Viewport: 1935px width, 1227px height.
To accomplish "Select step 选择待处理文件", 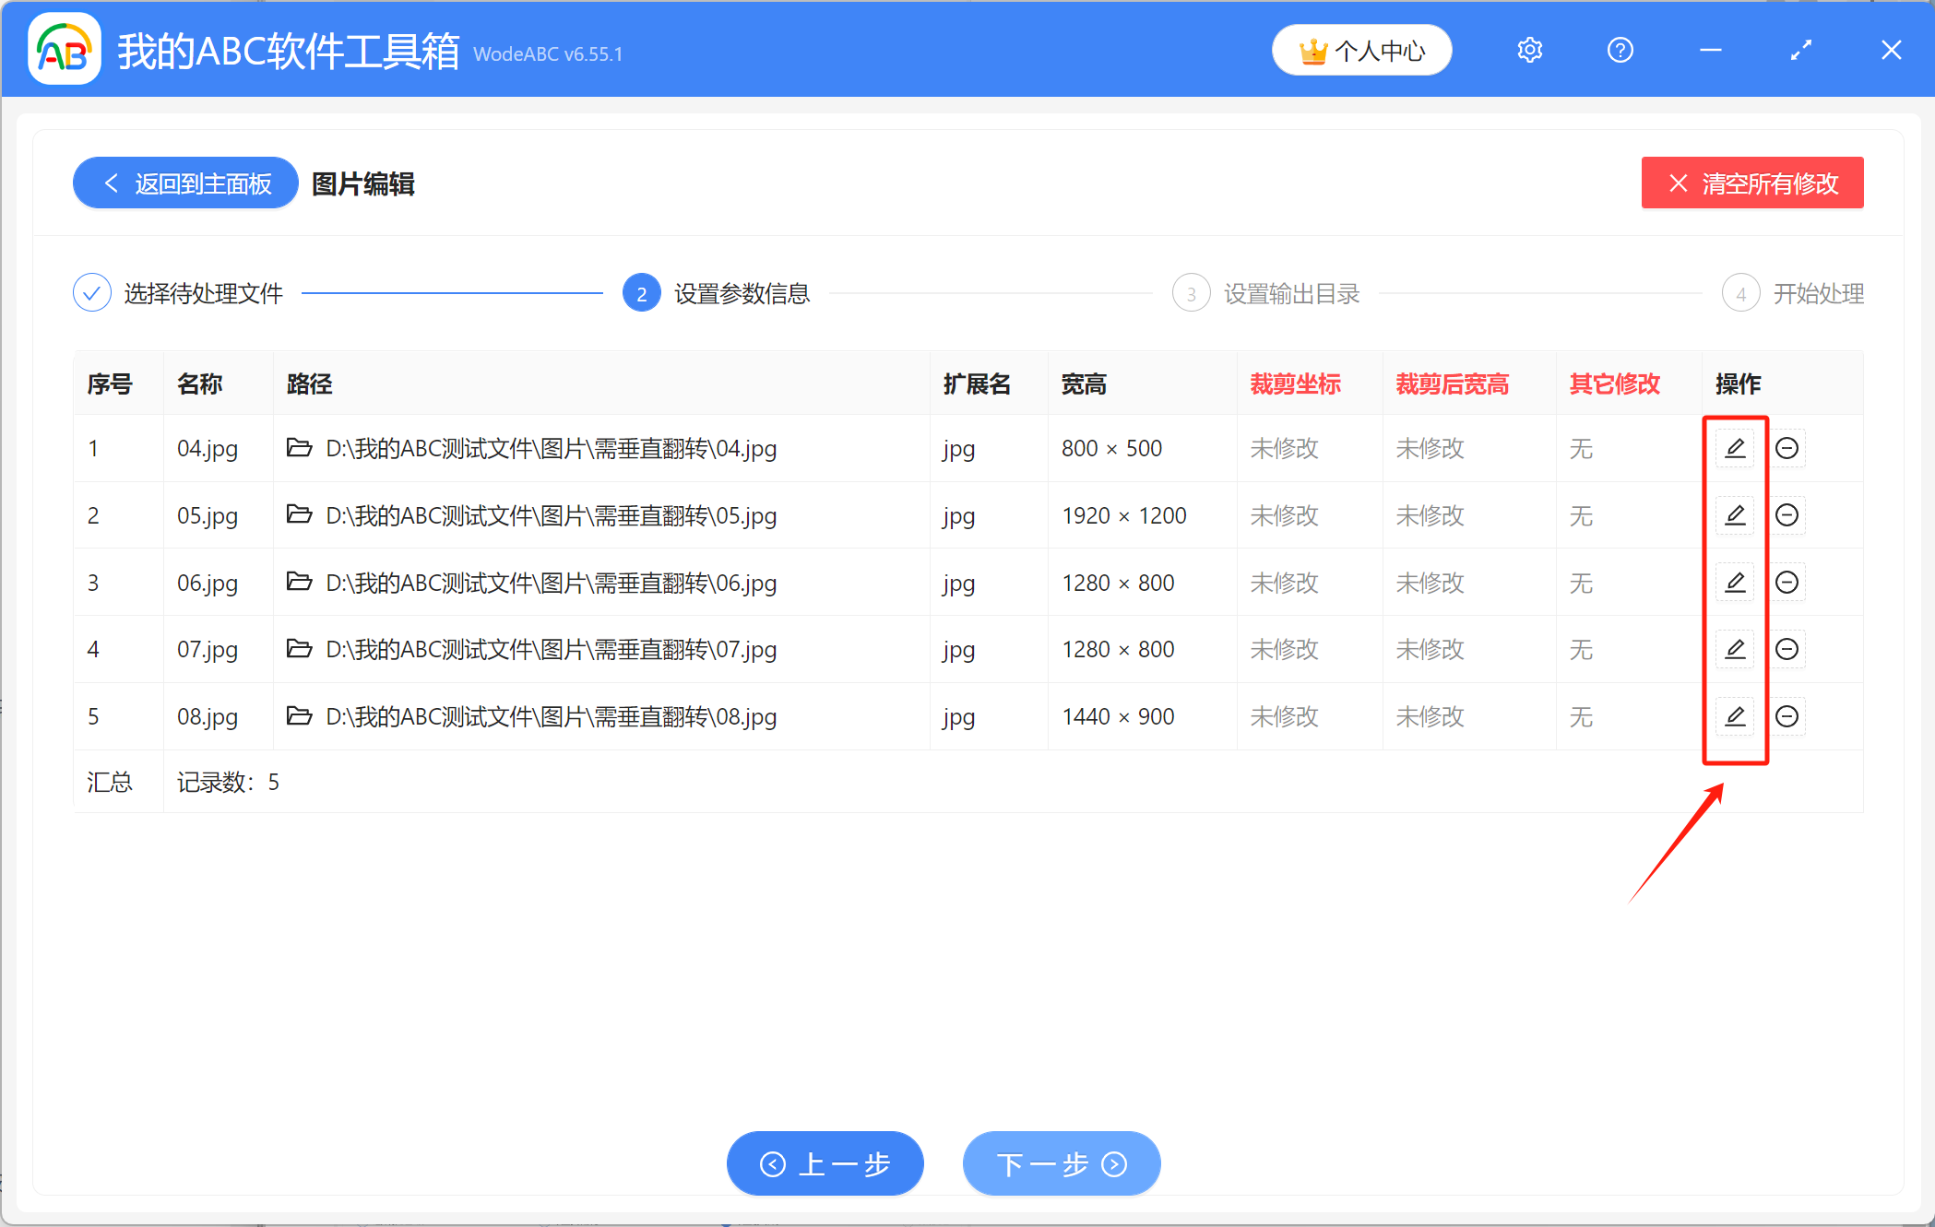I will click(x=179, y=294).
